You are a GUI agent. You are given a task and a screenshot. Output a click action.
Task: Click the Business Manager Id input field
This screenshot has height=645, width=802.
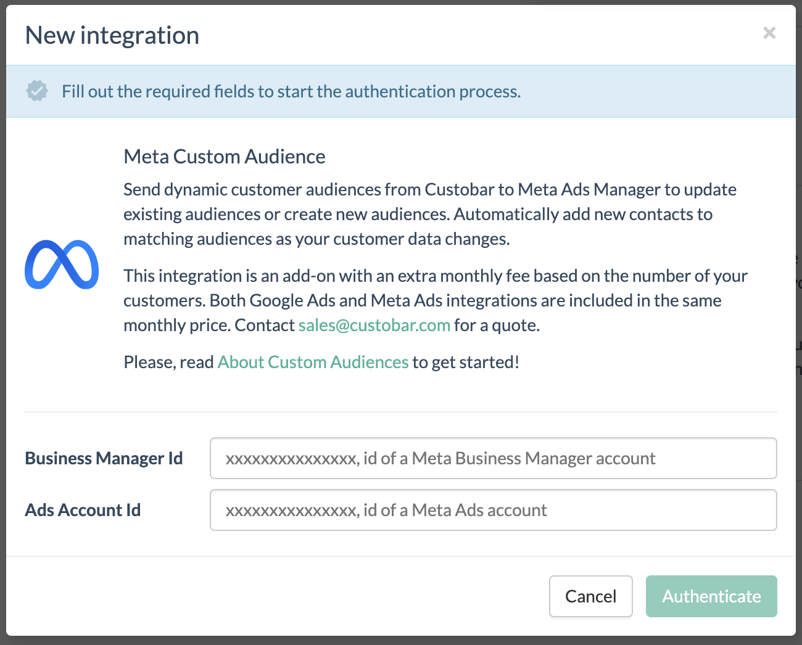[x=493, y=458]
